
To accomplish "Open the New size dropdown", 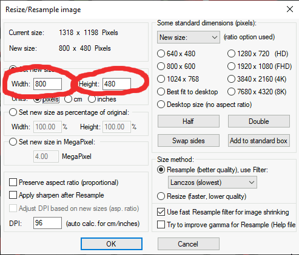I will 189,37.
